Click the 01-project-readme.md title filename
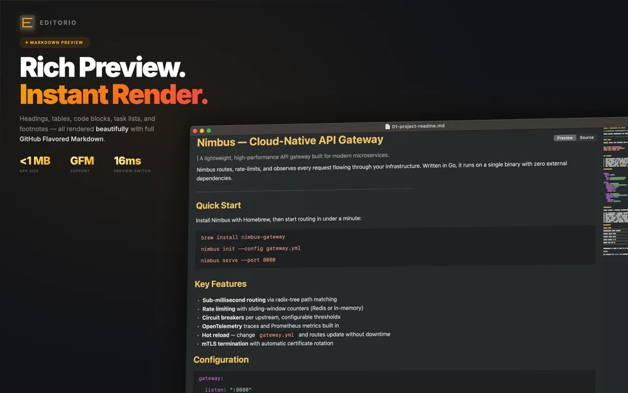This screenshot has height=393, width=628. tap(418, 126)
